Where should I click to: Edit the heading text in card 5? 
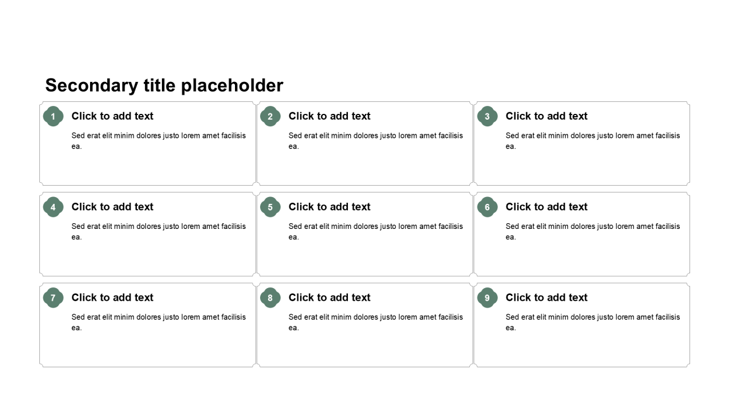[x=330, y=207]
